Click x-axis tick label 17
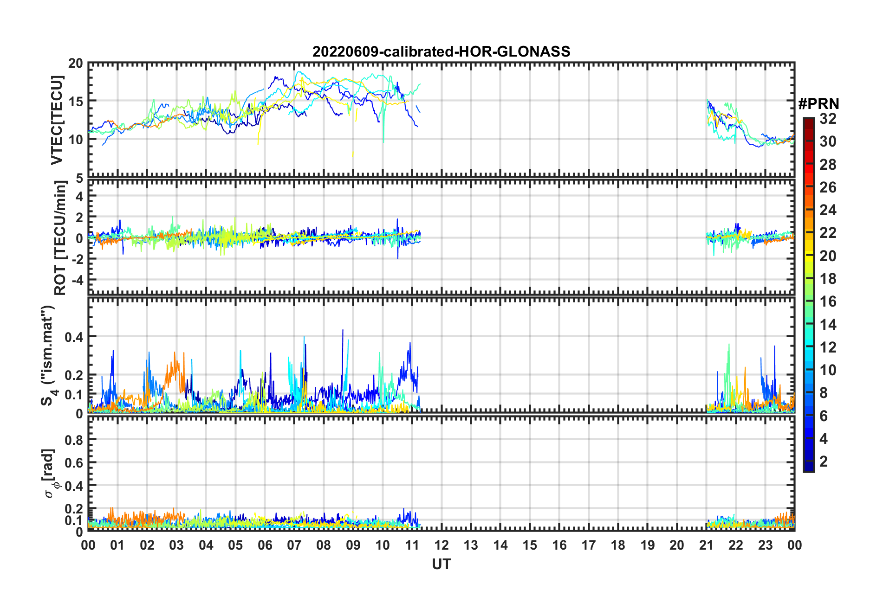The image size is (883, 590). (x=589, y=545)
